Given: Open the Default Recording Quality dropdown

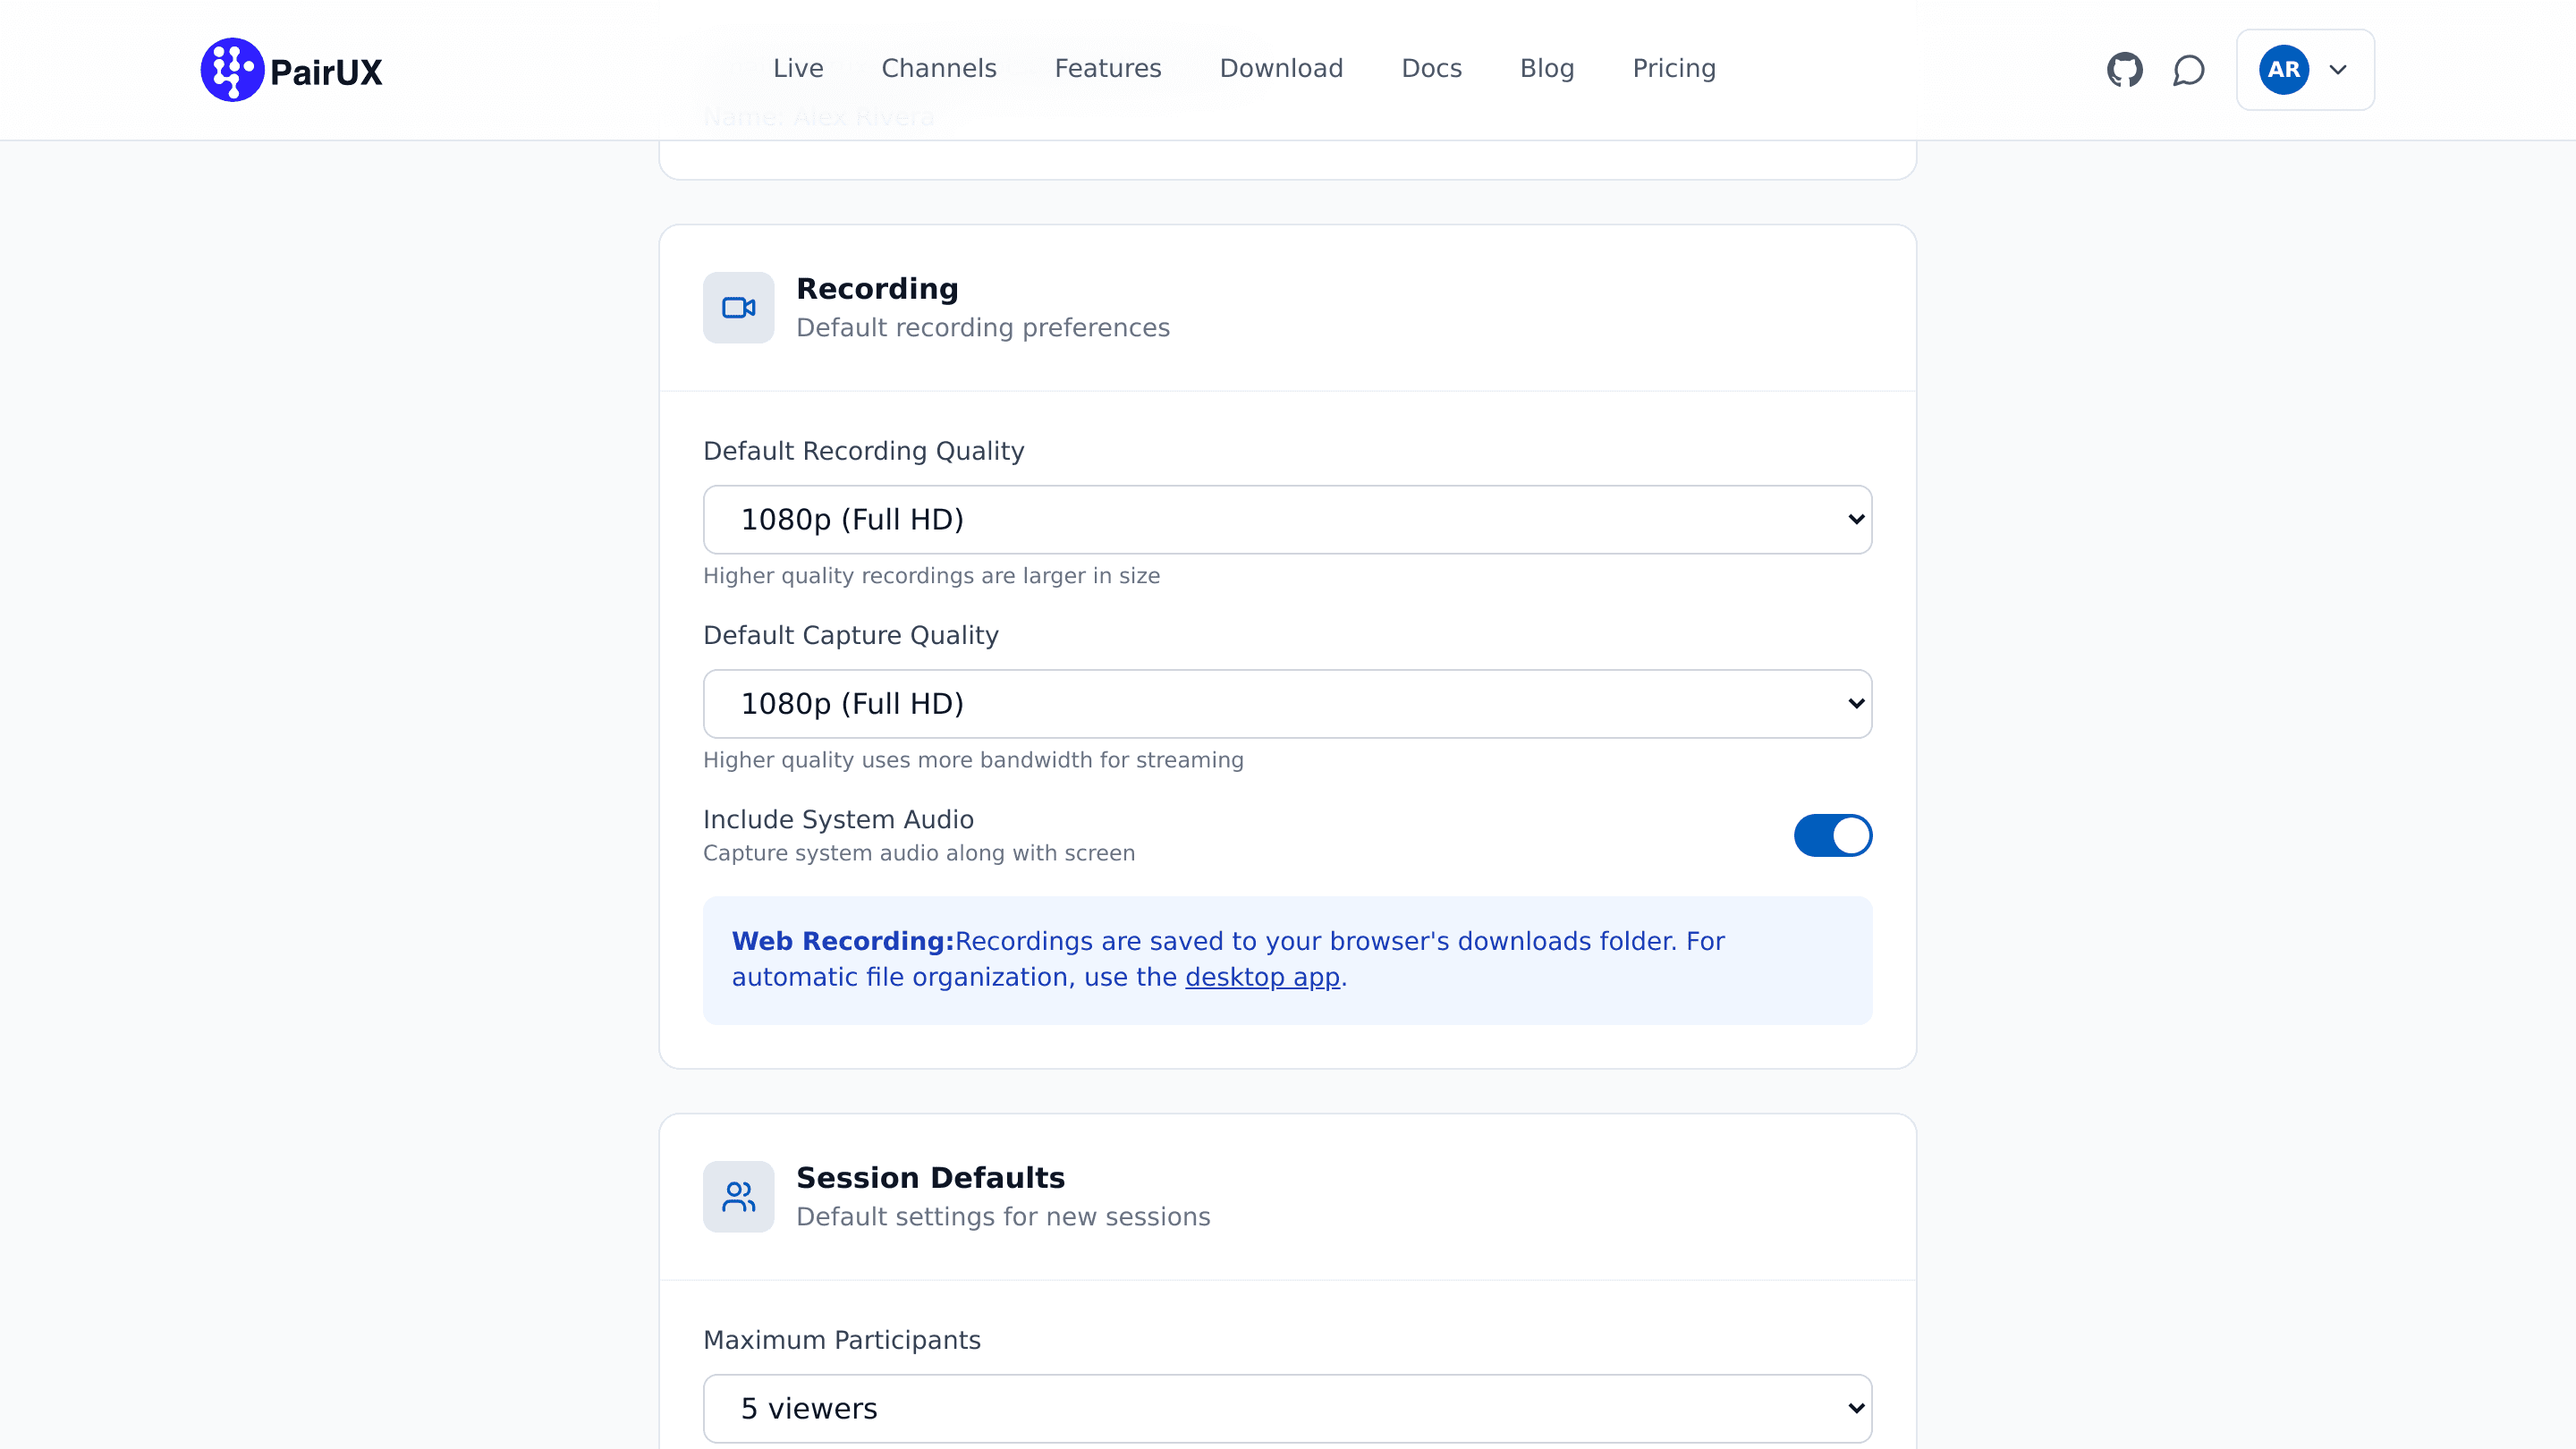Looking at the screenshot, I should [1288, 520].
